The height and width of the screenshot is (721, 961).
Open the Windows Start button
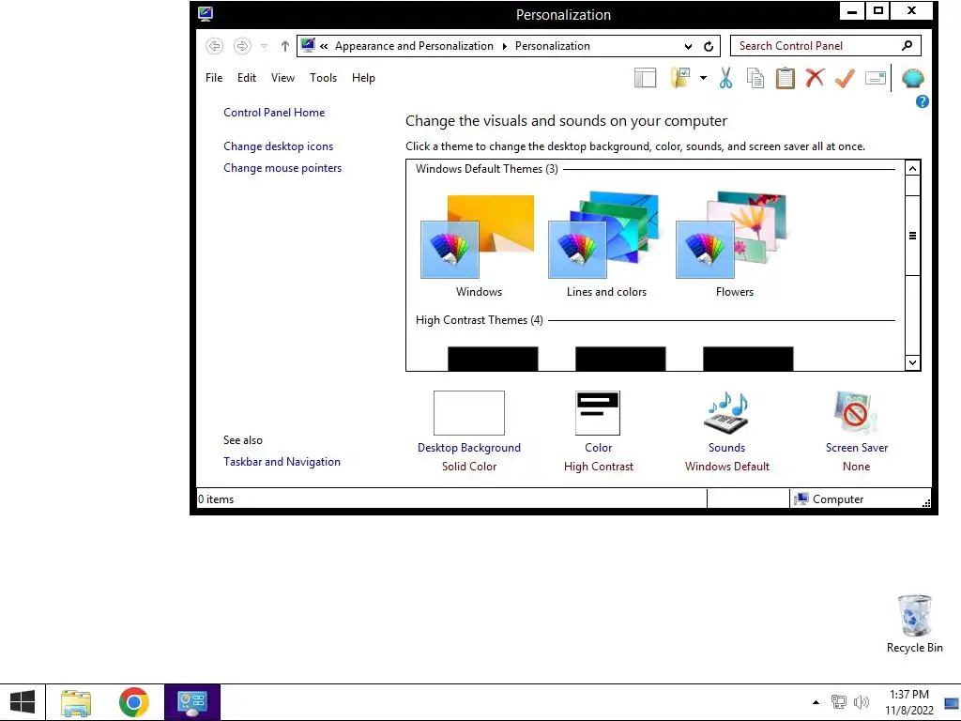(23, 702)
